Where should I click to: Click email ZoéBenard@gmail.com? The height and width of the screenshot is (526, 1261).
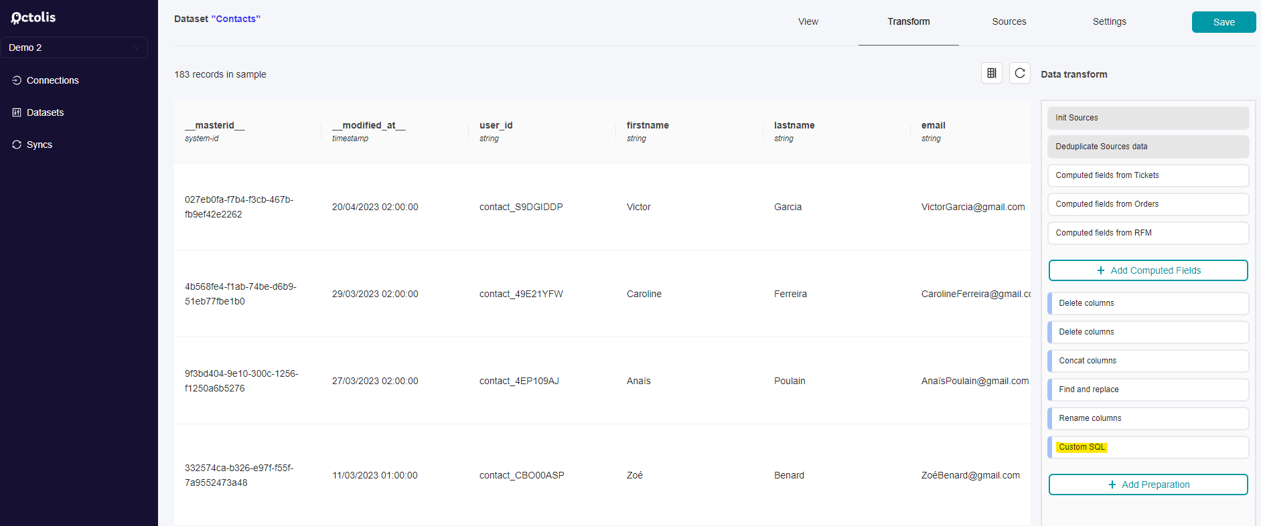pyautogui.click(x=970, y=475)
